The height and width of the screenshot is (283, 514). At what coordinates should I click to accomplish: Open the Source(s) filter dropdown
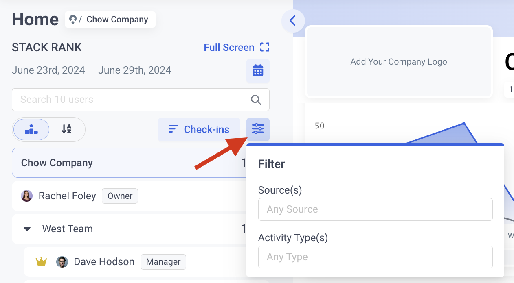click(x=375, y=209)
